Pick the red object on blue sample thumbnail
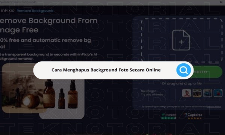 (218, 93)
